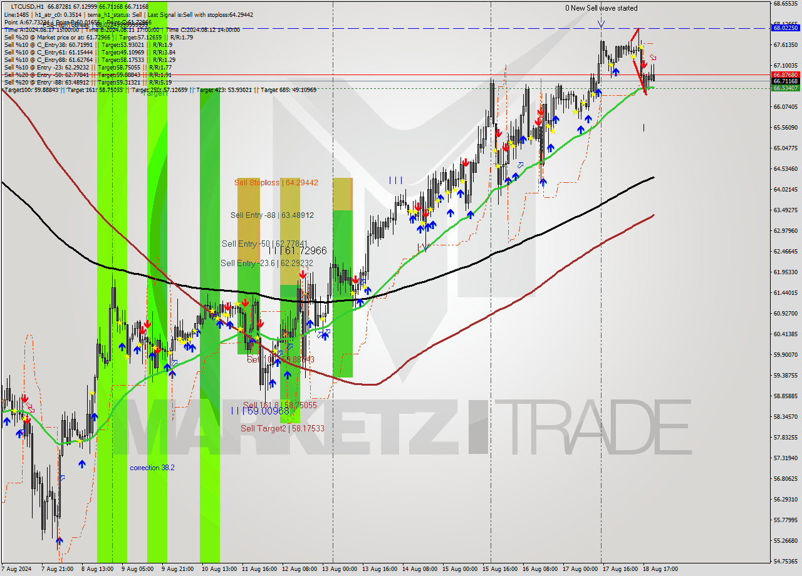
Task: Click the 'Sell %10 @ C_Entry38' info line
Action: (88, 44)
